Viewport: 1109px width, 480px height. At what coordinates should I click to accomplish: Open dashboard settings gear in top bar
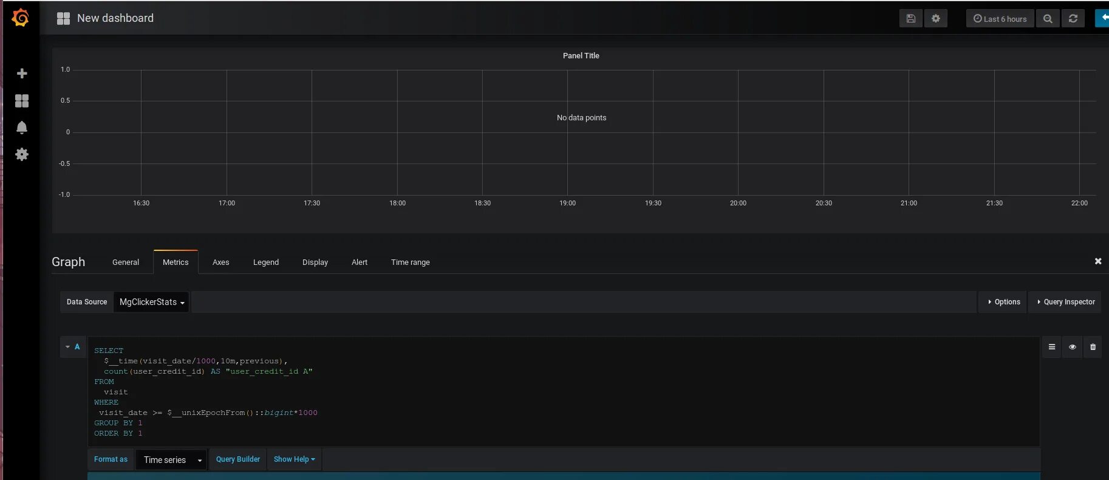(x=936, y=18)
